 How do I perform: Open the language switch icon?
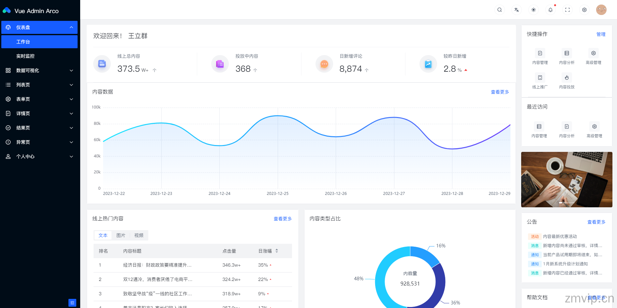point(516,10)
